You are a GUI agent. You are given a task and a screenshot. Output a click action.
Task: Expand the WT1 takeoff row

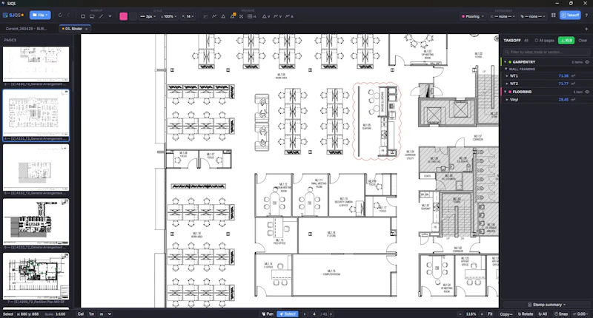pos(507,76)
